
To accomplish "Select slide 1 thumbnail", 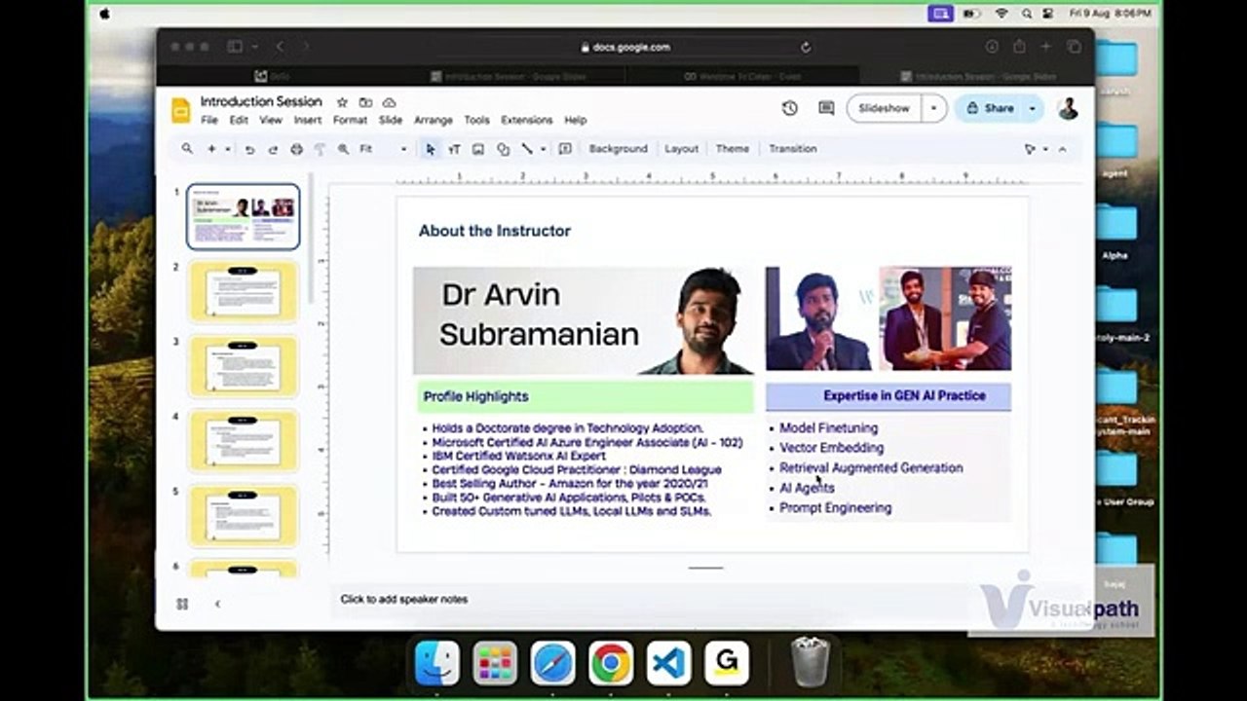I will point(244,216).
